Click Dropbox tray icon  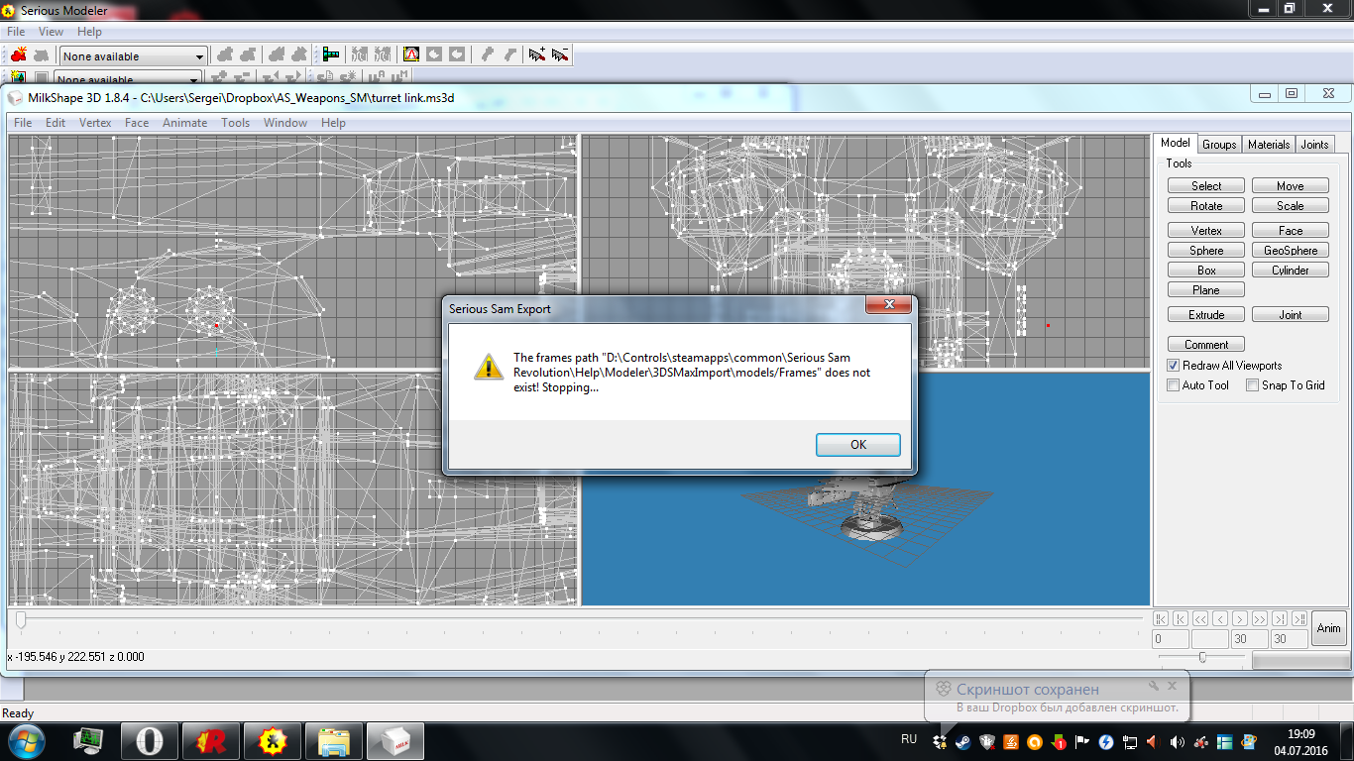tap(940, 742)
